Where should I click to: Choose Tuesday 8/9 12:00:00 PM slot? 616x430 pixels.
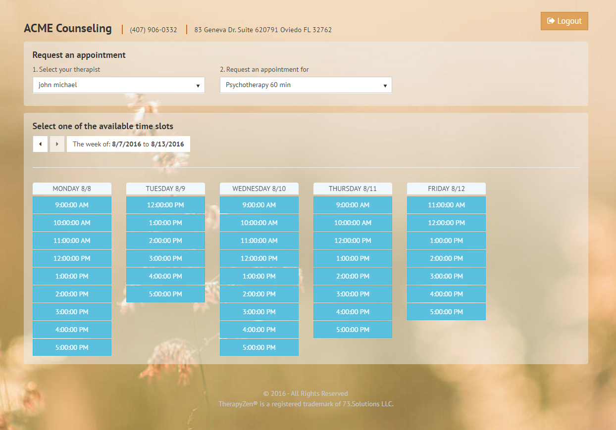coord(165,205)
